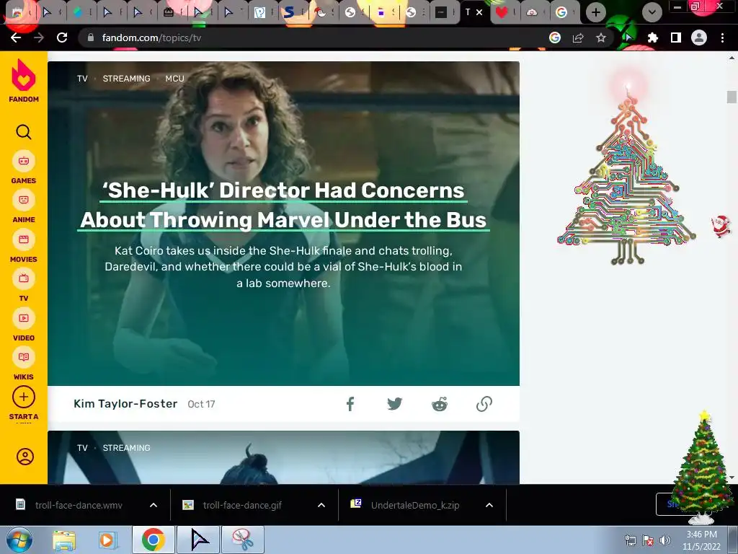Image resolution: width=738 pixels, height=554 pixels.
Task: Expand options for troll-face-dance.gif download
Action: (321, 505)
